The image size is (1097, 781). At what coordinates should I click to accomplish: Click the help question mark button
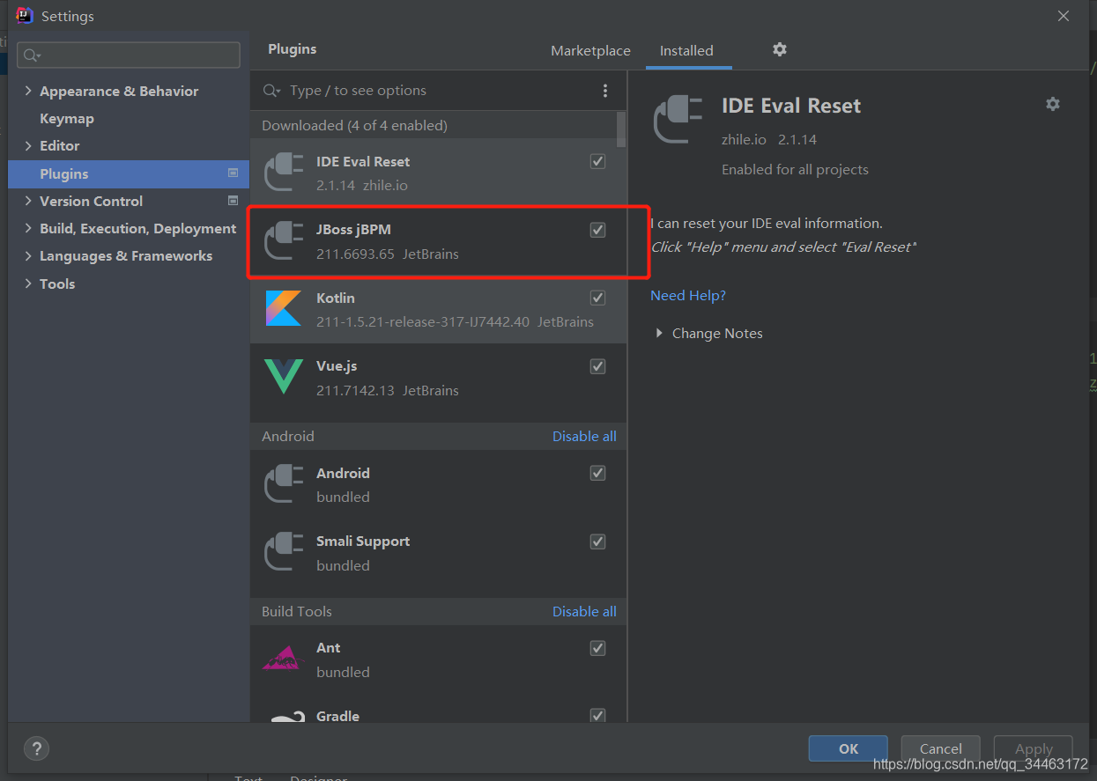pyautogui.click(x=36, y=748)
